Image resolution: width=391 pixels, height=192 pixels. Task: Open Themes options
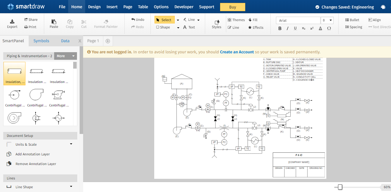(236, 20)
